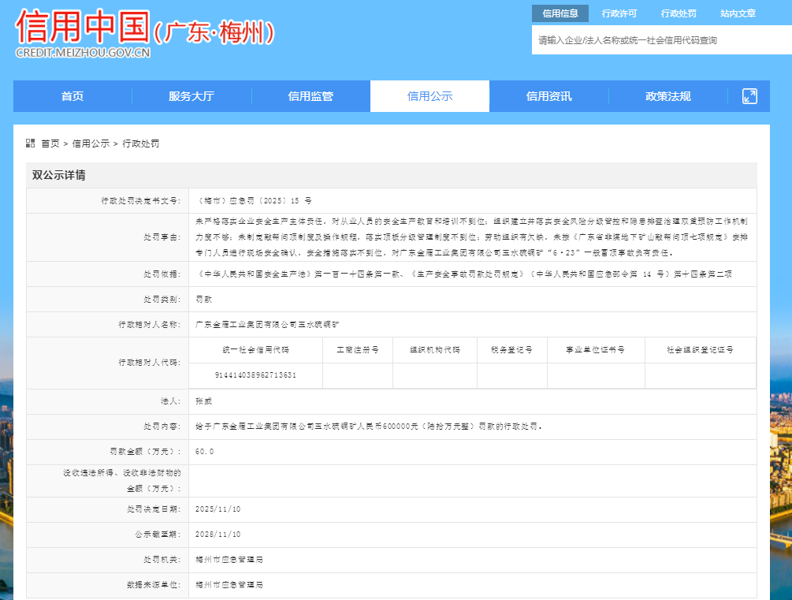Click the 行政处罚 breadcrumb link
792x600 pixels.
point(140,143)
